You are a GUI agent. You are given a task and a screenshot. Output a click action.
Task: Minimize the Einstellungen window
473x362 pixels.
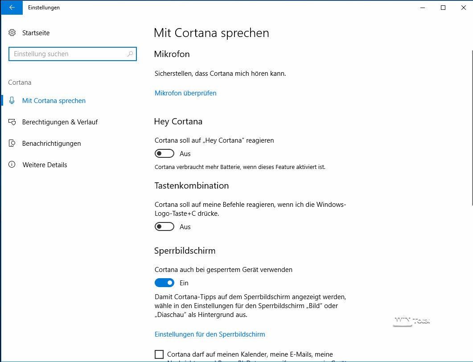(422, 8)
